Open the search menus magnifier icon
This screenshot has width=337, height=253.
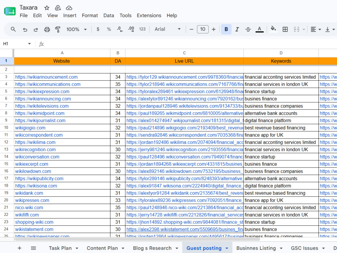click(x=13, y=29)
